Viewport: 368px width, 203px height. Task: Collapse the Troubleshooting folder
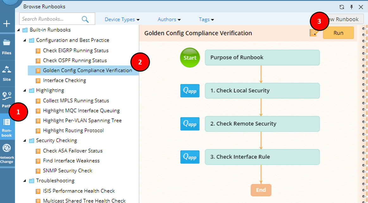[25, 181]
